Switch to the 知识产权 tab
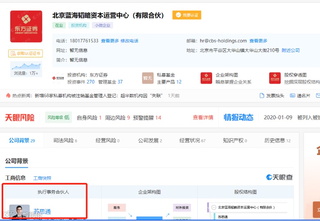This screenshot has height=221, width=320. [x=235, y=141]
